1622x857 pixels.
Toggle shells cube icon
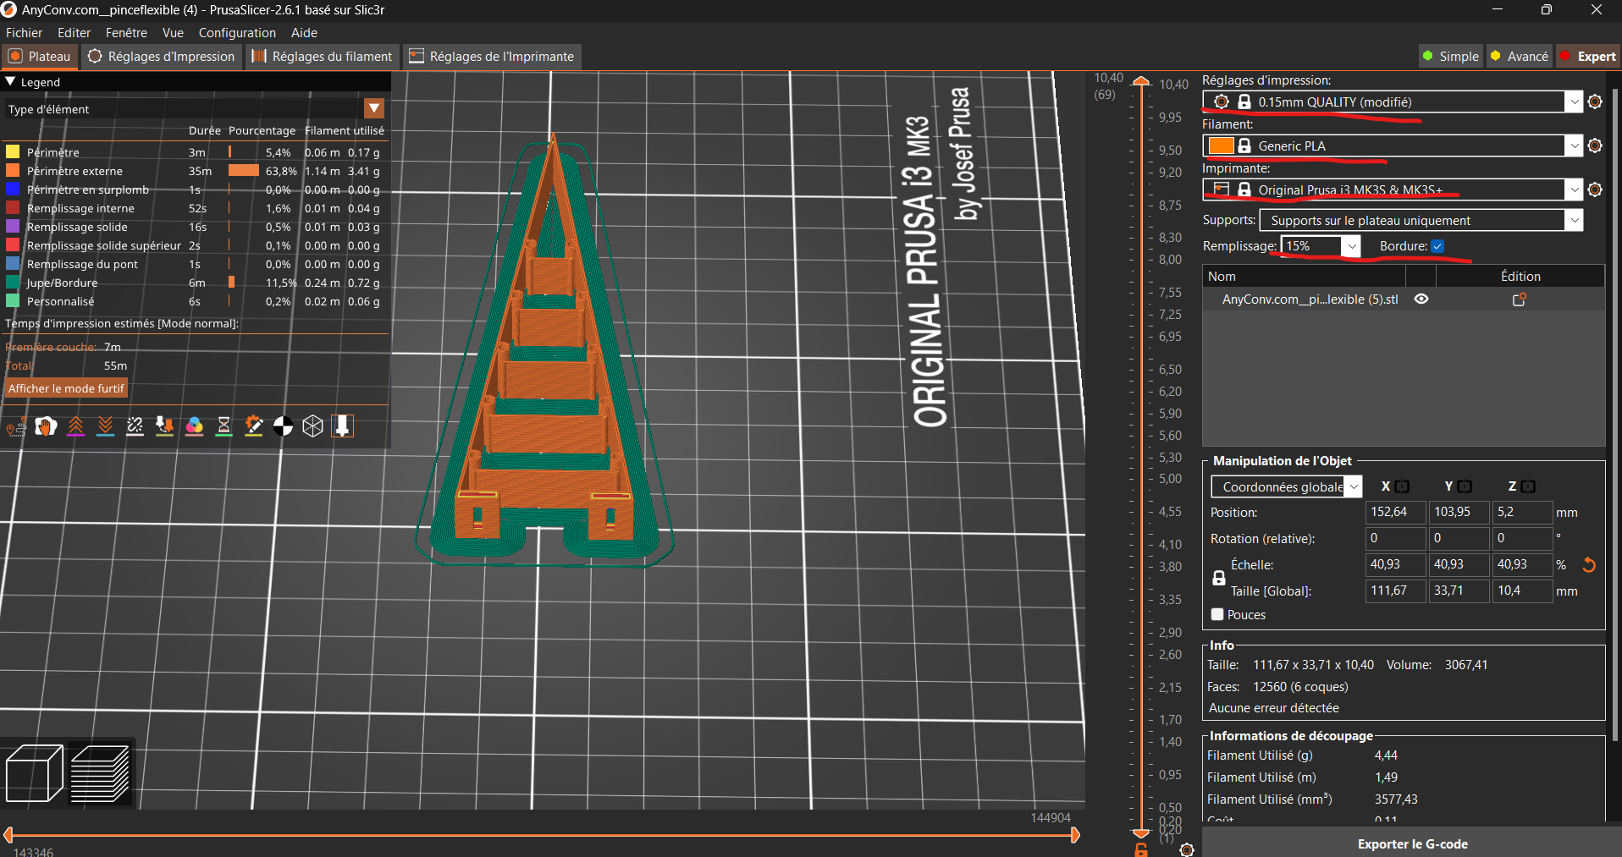click(x=313, y=426)
